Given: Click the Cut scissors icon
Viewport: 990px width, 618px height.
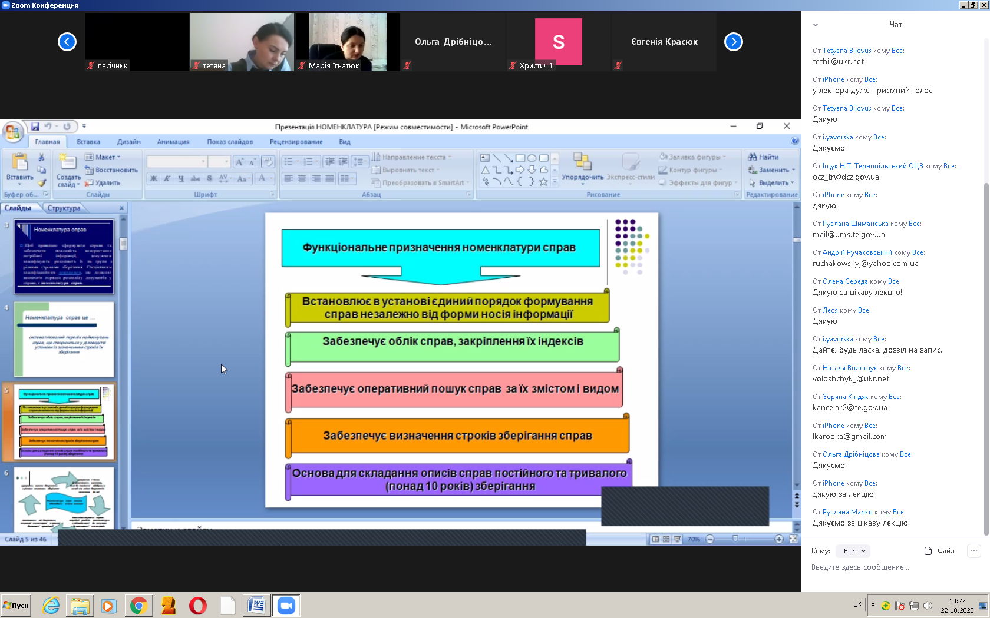Looking at the screenshot, I should click(x=41, y=157).
